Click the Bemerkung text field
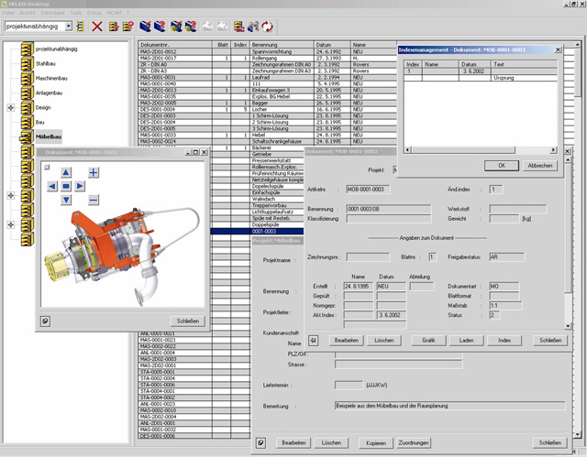The height and width of the screenshot is (457, 587). pos(449,404)
